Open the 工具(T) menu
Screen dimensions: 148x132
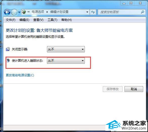(52, 20)
